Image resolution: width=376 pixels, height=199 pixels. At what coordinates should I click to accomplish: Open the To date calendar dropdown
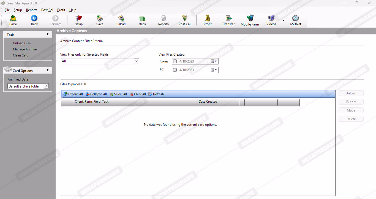(x=214, y=70)
